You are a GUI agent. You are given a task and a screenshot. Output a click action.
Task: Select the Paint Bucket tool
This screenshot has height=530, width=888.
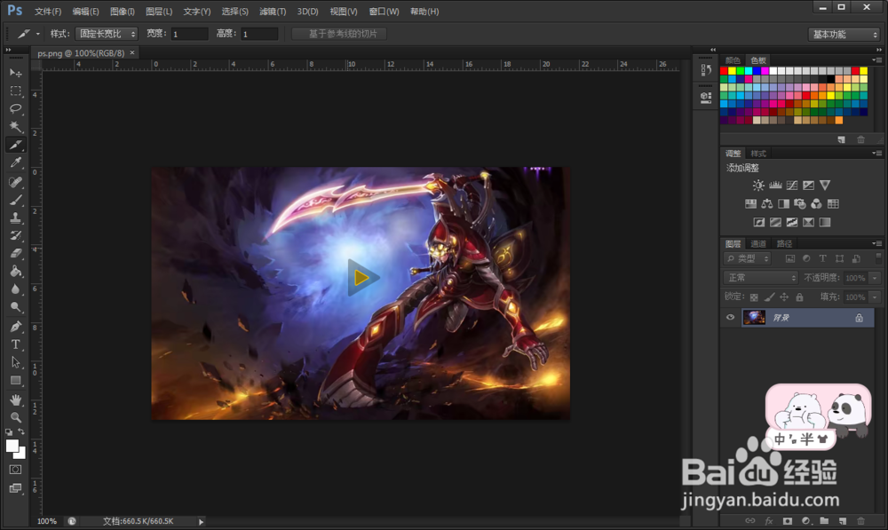coord(15,272)
